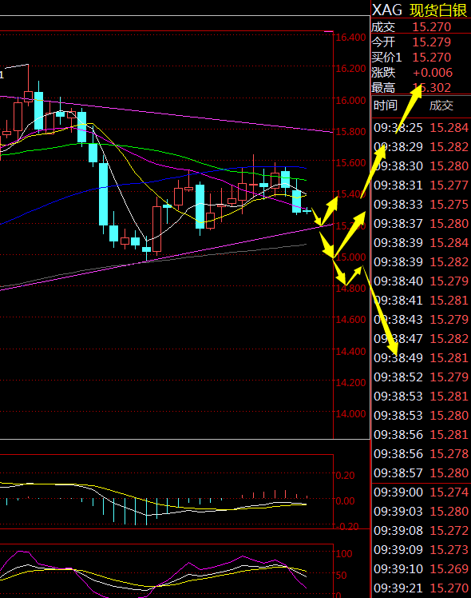Select the 09:38:37 trade at 15.280
Screen dimensions: 471x598
pos(421,224)
